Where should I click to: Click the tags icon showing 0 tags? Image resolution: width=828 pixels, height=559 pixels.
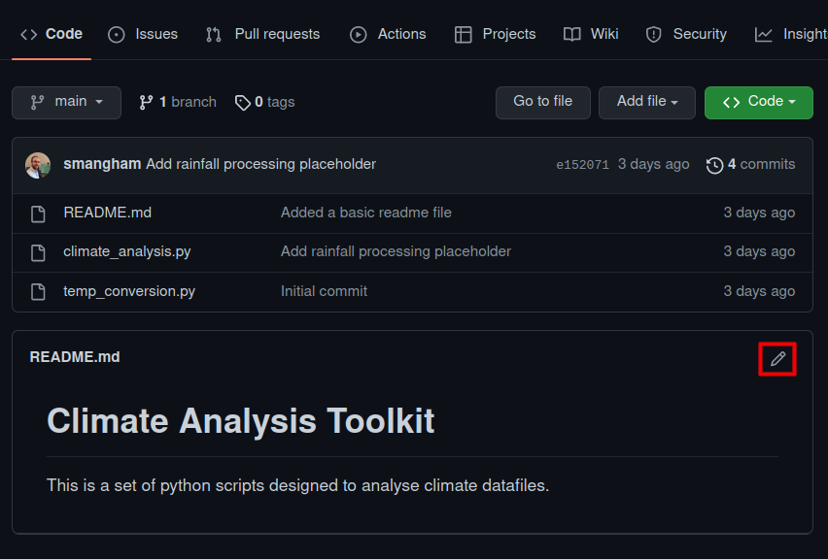click(243, 101)
